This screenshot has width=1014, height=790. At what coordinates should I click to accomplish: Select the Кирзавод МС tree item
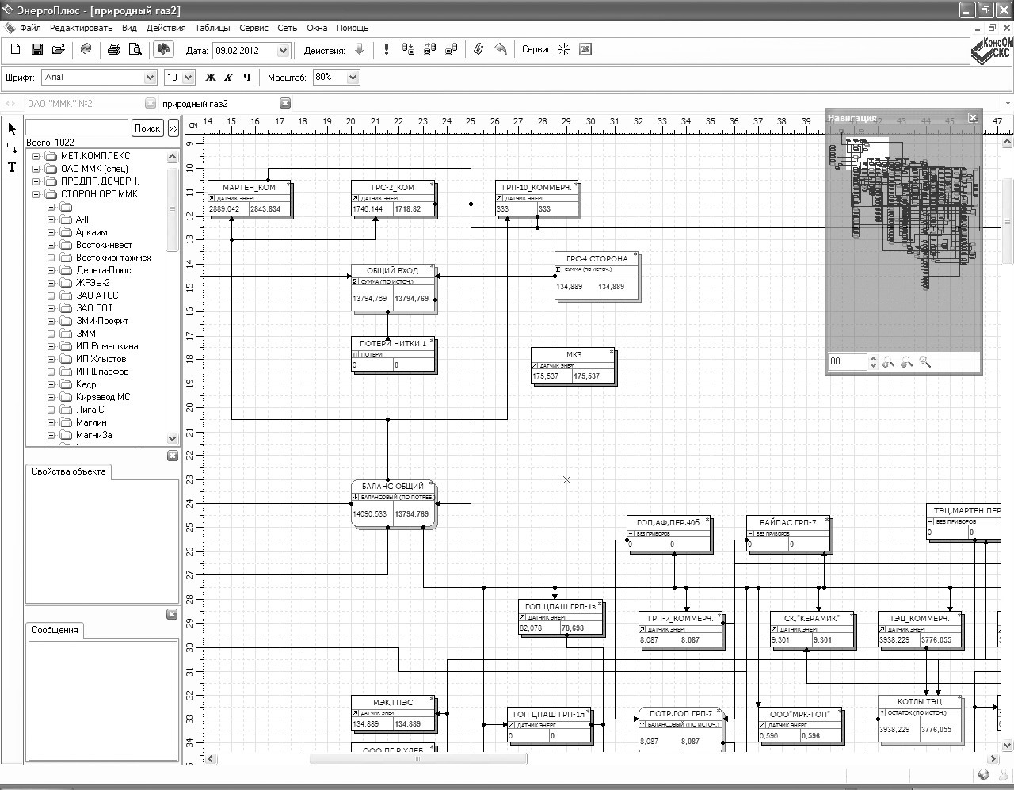103,397
